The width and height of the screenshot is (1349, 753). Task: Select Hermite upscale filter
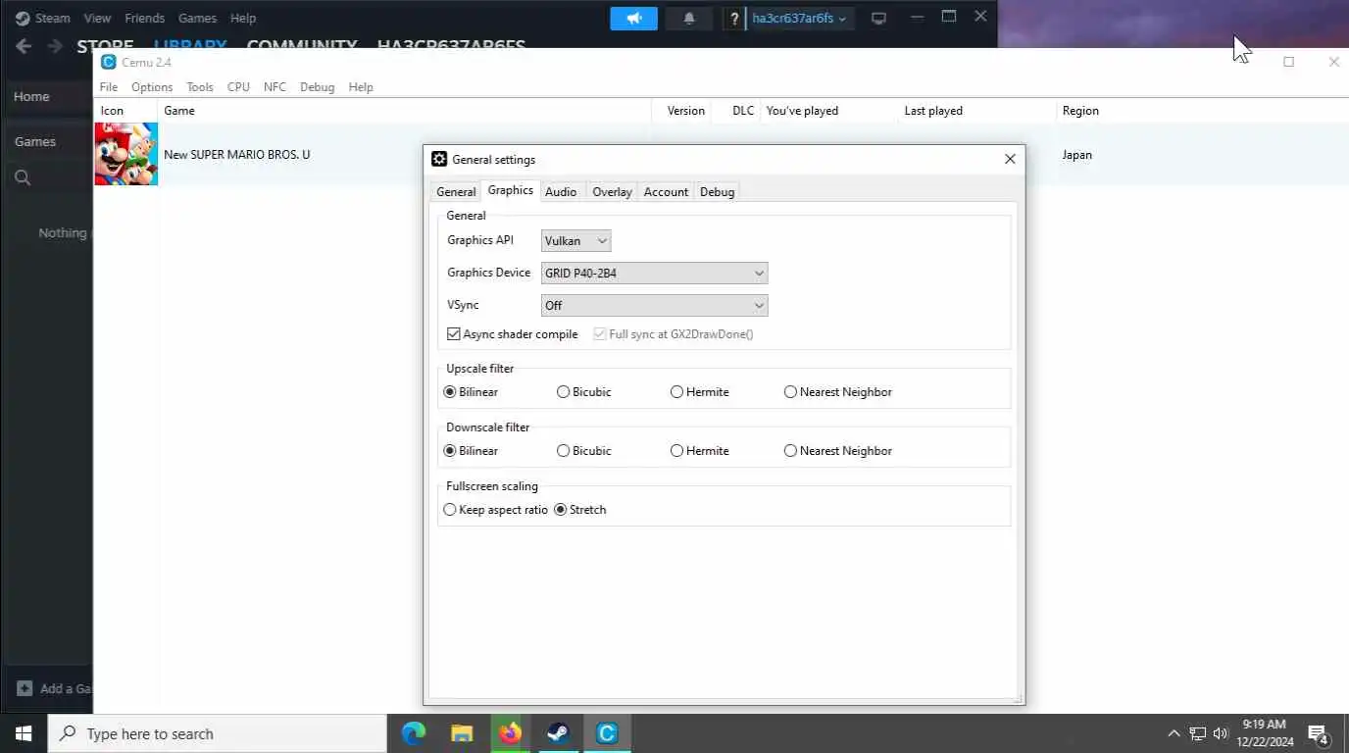click(676, 392)
